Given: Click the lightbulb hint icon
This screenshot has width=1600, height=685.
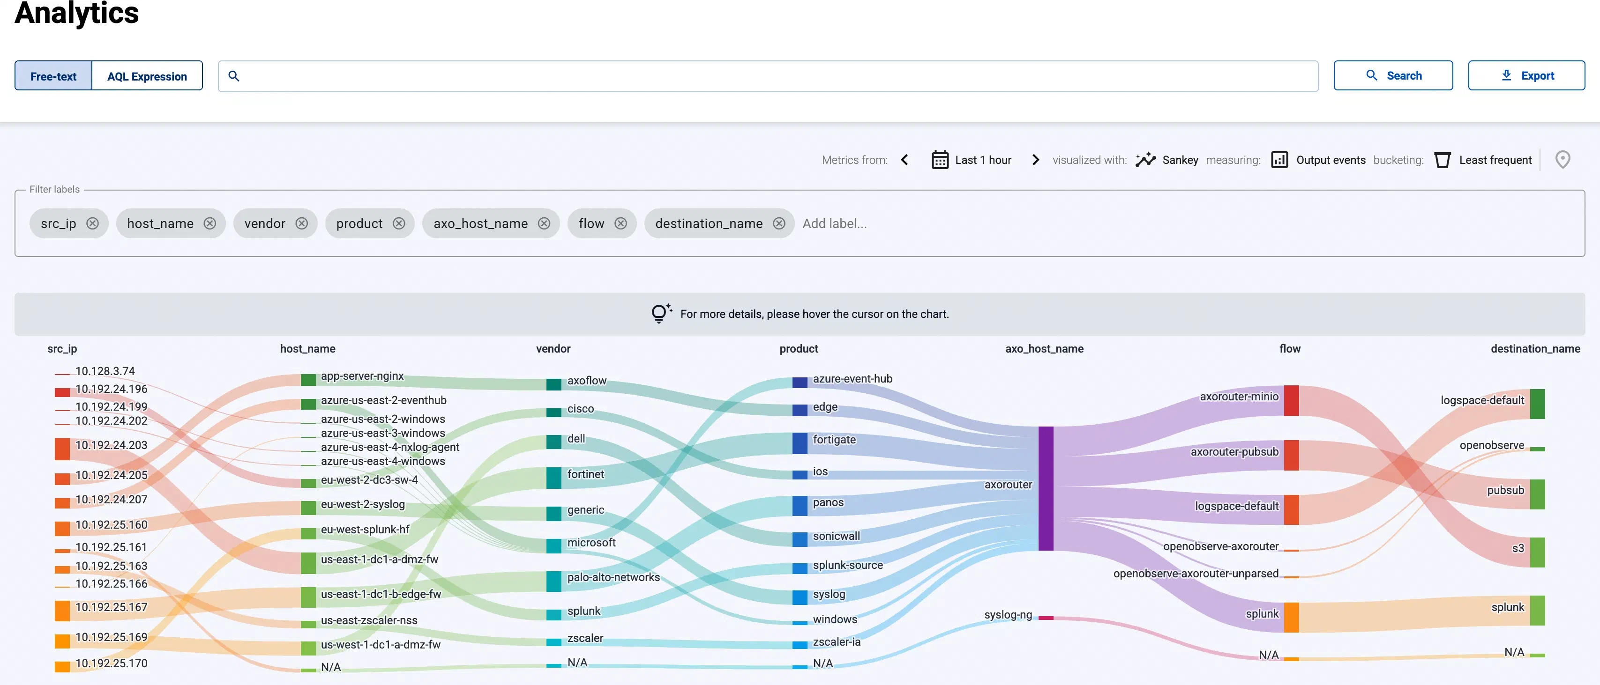Looking at the screenshot, I should [661, 313].
